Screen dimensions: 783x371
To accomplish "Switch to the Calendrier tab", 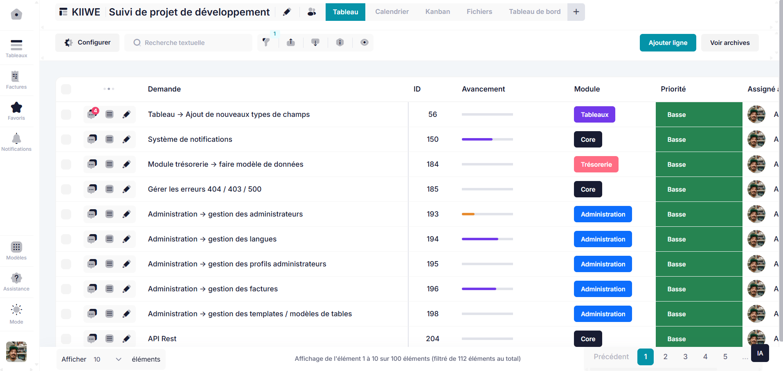I will pos(391,12).
